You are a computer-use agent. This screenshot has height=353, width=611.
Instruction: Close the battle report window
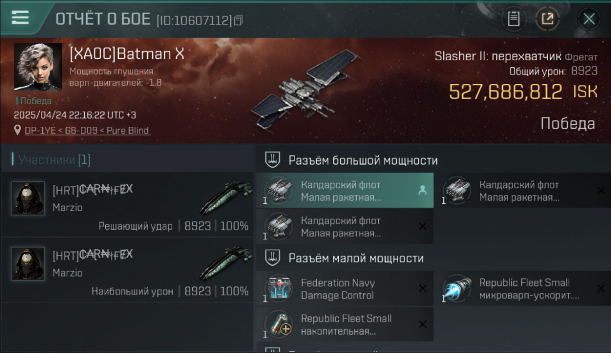point(589,19)
